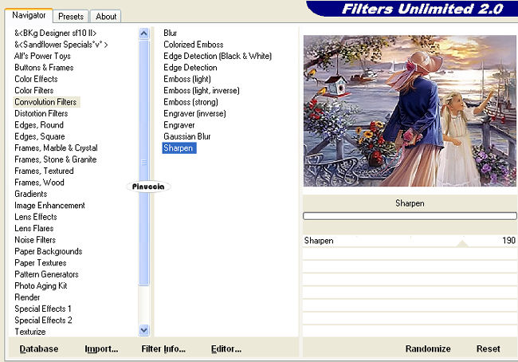
Task: Select the Color Effects category
Action: [x=36, y=79]
